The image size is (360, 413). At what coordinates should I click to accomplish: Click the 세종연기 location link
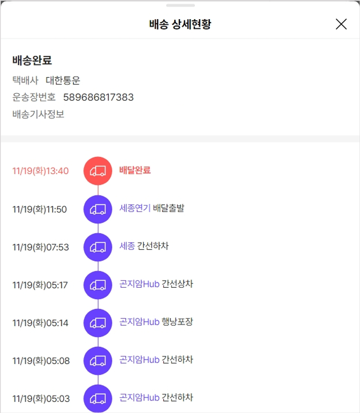pyautogui.click(x=135, y=208)
